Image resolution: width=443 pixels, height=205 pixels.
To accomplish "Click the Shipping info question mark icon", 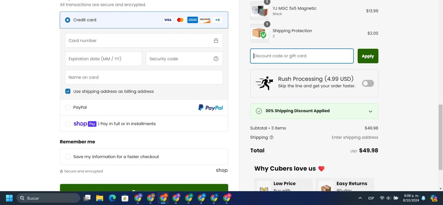I will (x=271, y=137).
